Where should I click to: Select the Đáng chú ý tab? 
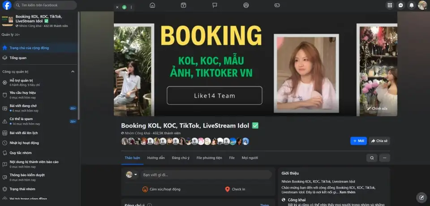click(x=181, y=158)
